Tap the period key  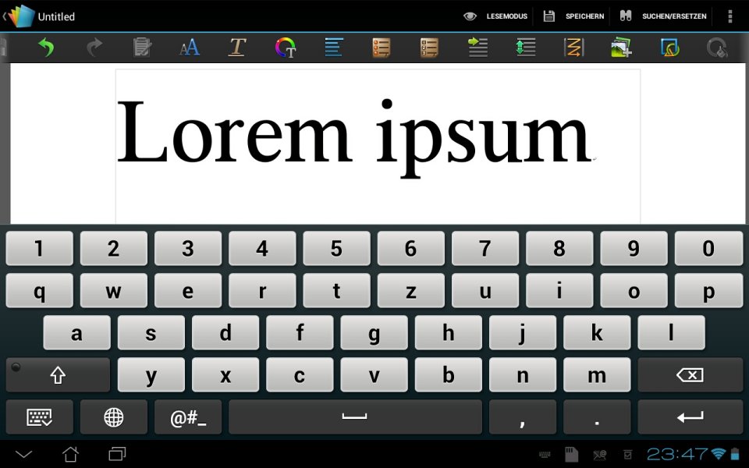click(x=597, y=417)
